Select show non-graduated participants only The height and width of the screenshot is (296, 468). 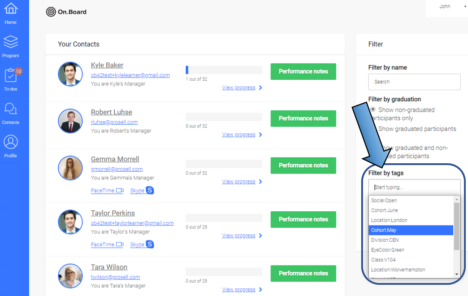tap(373, 109)
